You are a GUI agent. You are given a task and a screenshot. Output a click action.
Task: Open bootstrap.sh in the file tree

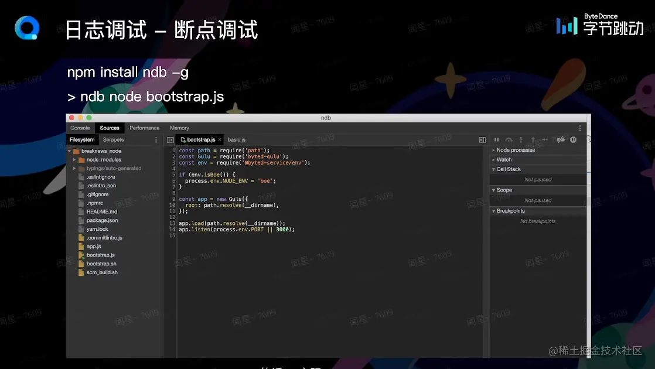[x=101, y=264]
